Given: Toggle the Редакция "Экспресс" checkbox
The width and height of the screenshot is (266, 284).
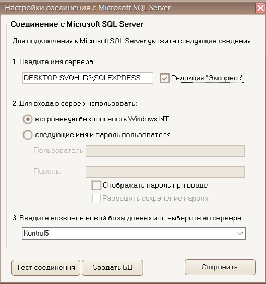Looking at the screenshot, I should tap(164, 78).
